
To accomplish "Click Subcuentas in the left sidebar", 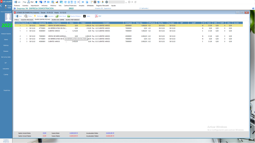I will tap(6, 69).
